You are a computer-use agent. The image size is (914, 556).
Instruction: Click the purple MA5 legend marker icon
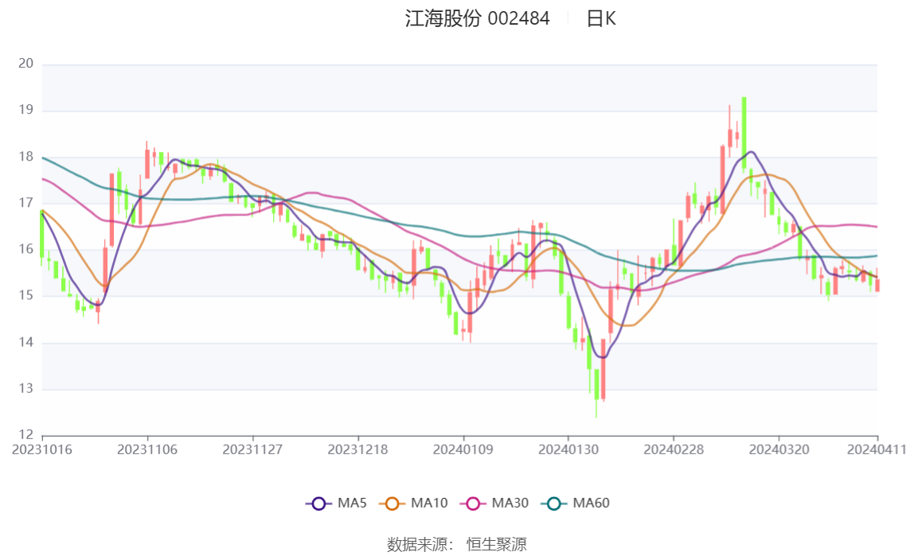pos(318,504)
